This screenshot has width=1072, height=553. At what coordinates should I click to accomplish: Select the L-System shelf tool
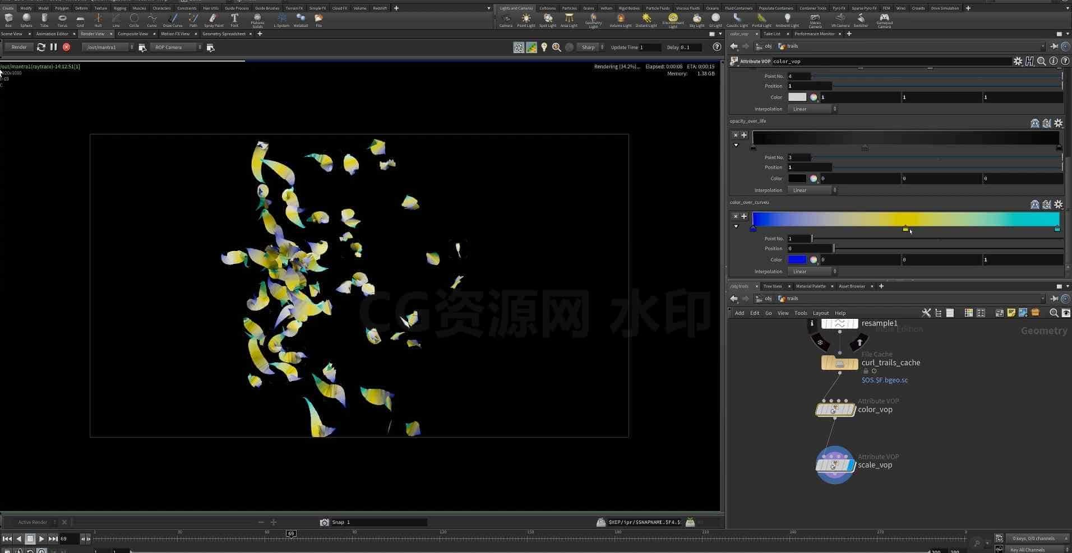point(281,20)
